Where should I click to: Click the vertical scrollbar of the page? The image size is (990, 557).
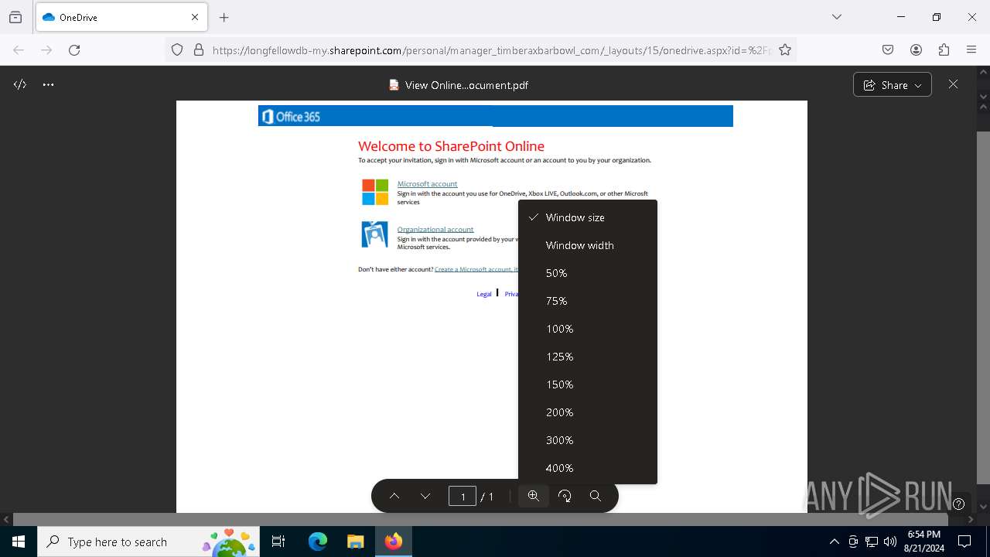click(x=984, y=309)
